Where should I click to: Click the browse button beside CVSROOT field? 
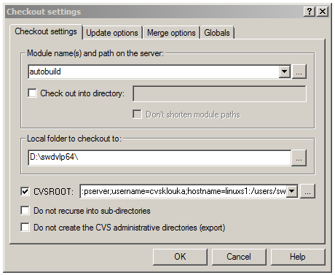pyautogui.click(x=307, y=191)
